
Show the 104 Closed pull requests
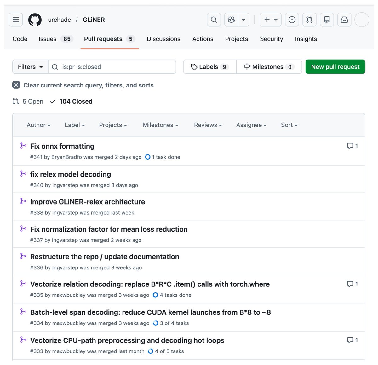tap(71, 101)
